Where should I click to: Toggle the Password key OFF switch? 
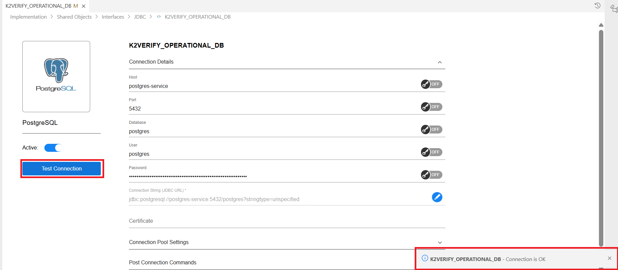coord(431,175)
